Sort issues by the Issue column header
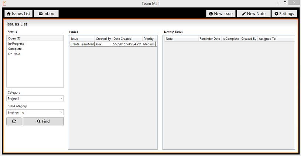Screen dimensions: 301x156 [x=82, y=38]
